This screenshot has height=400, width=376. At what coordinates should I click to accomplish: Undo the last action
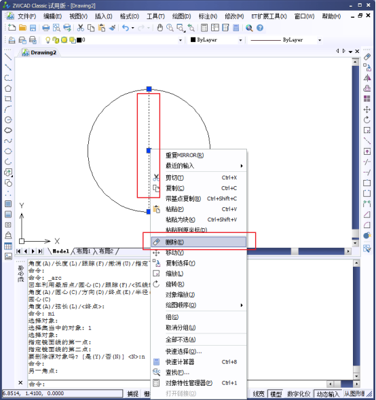coord(126,28)
